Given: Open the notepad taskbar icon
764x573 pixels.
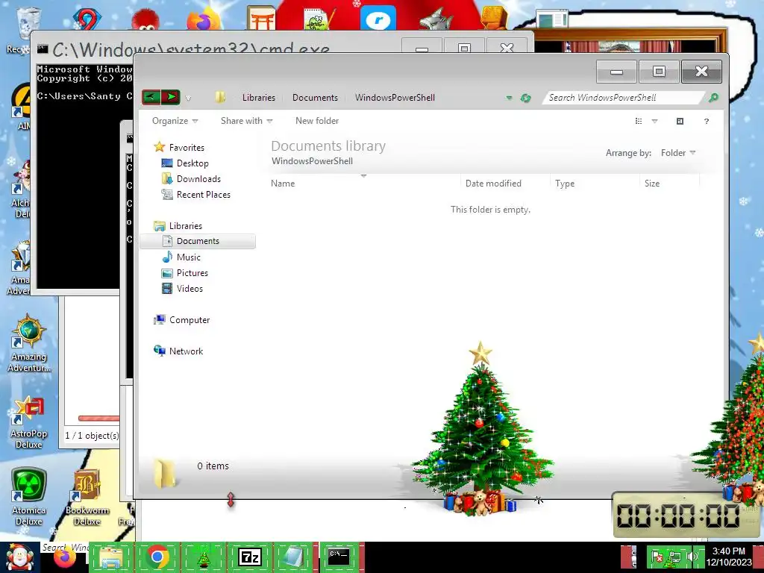Looking at the screenshot, I should point(292,557).
